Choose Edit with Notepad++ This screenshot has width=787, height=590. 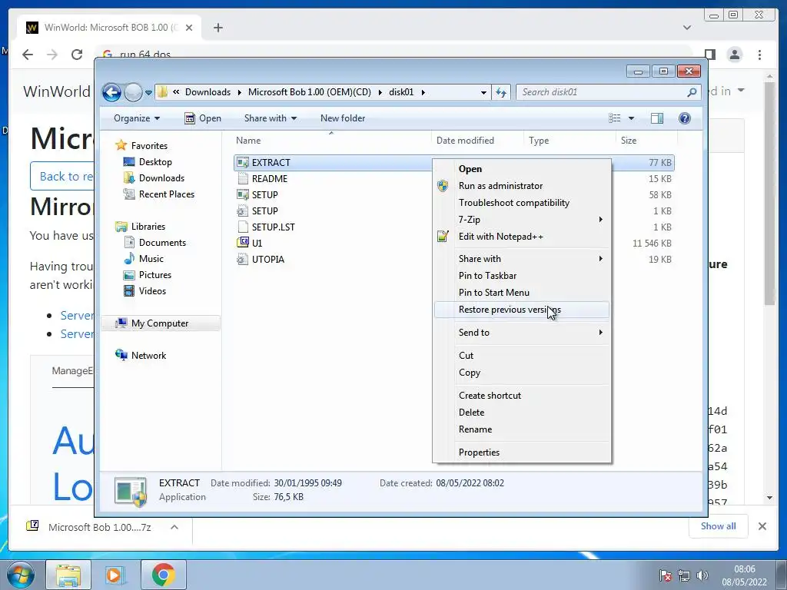pos(522,237)
